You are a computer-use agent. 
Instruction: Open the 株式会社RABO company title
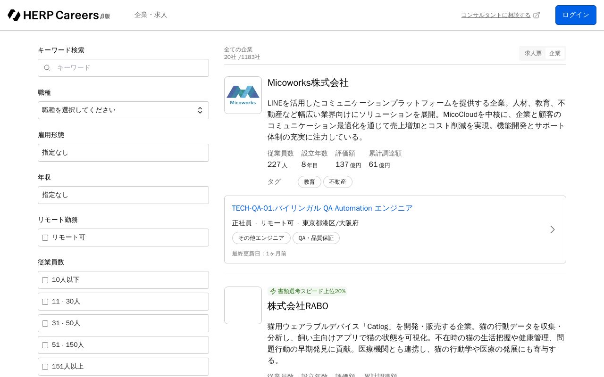pyautogui.click(x=298, y=306)
